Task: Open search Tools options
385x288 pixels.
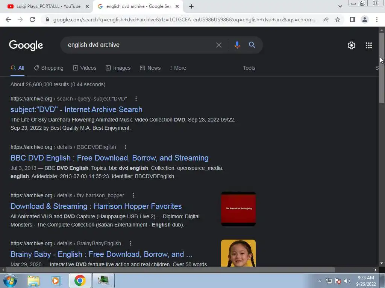Action: pos(249,68)
